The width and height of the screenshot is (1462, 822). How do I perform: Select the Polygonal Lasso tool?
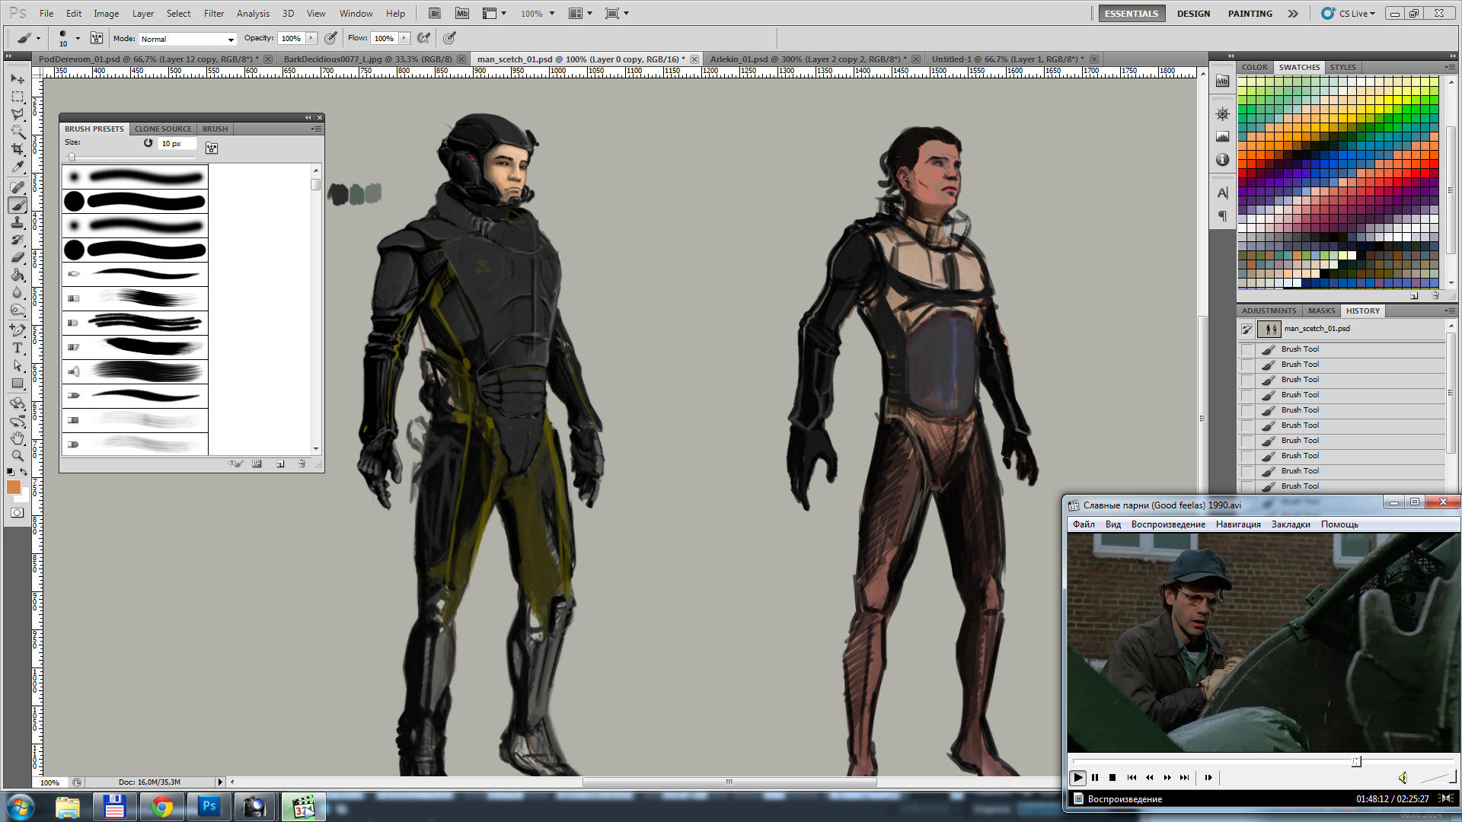(18, 114)
